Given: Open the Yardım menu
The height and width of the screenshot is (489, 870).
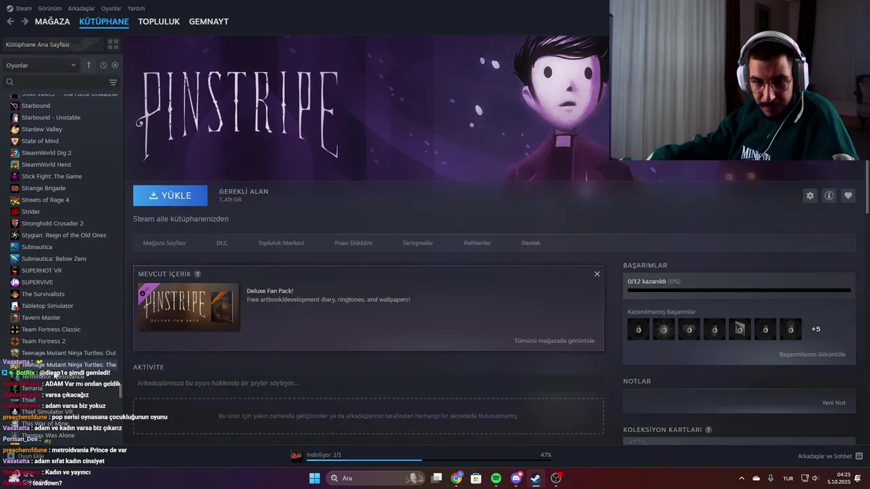Looking at the screenshot, I should [x=136, y=8].
